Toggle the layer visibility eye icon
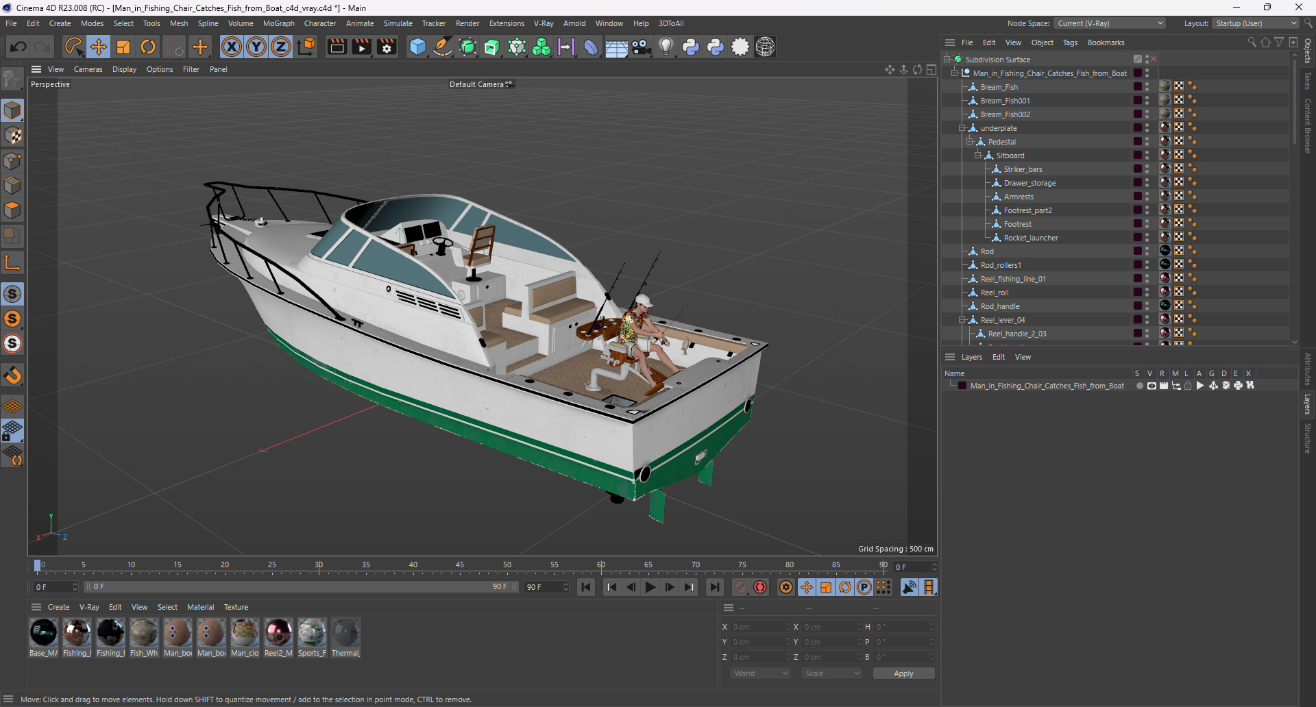The width and height of the screenshot is (1316, 707). (x=1151, y=386)
